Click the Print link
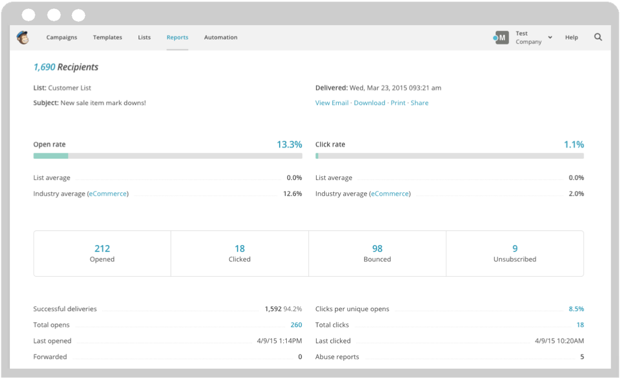Screen dimensions: 621x378 [x=398, y=103]
